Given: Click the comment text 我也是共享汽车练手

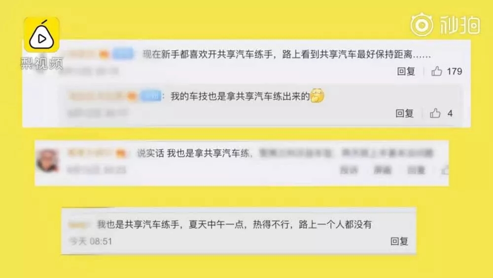Looking at the screenshot, I should point(139,225).
